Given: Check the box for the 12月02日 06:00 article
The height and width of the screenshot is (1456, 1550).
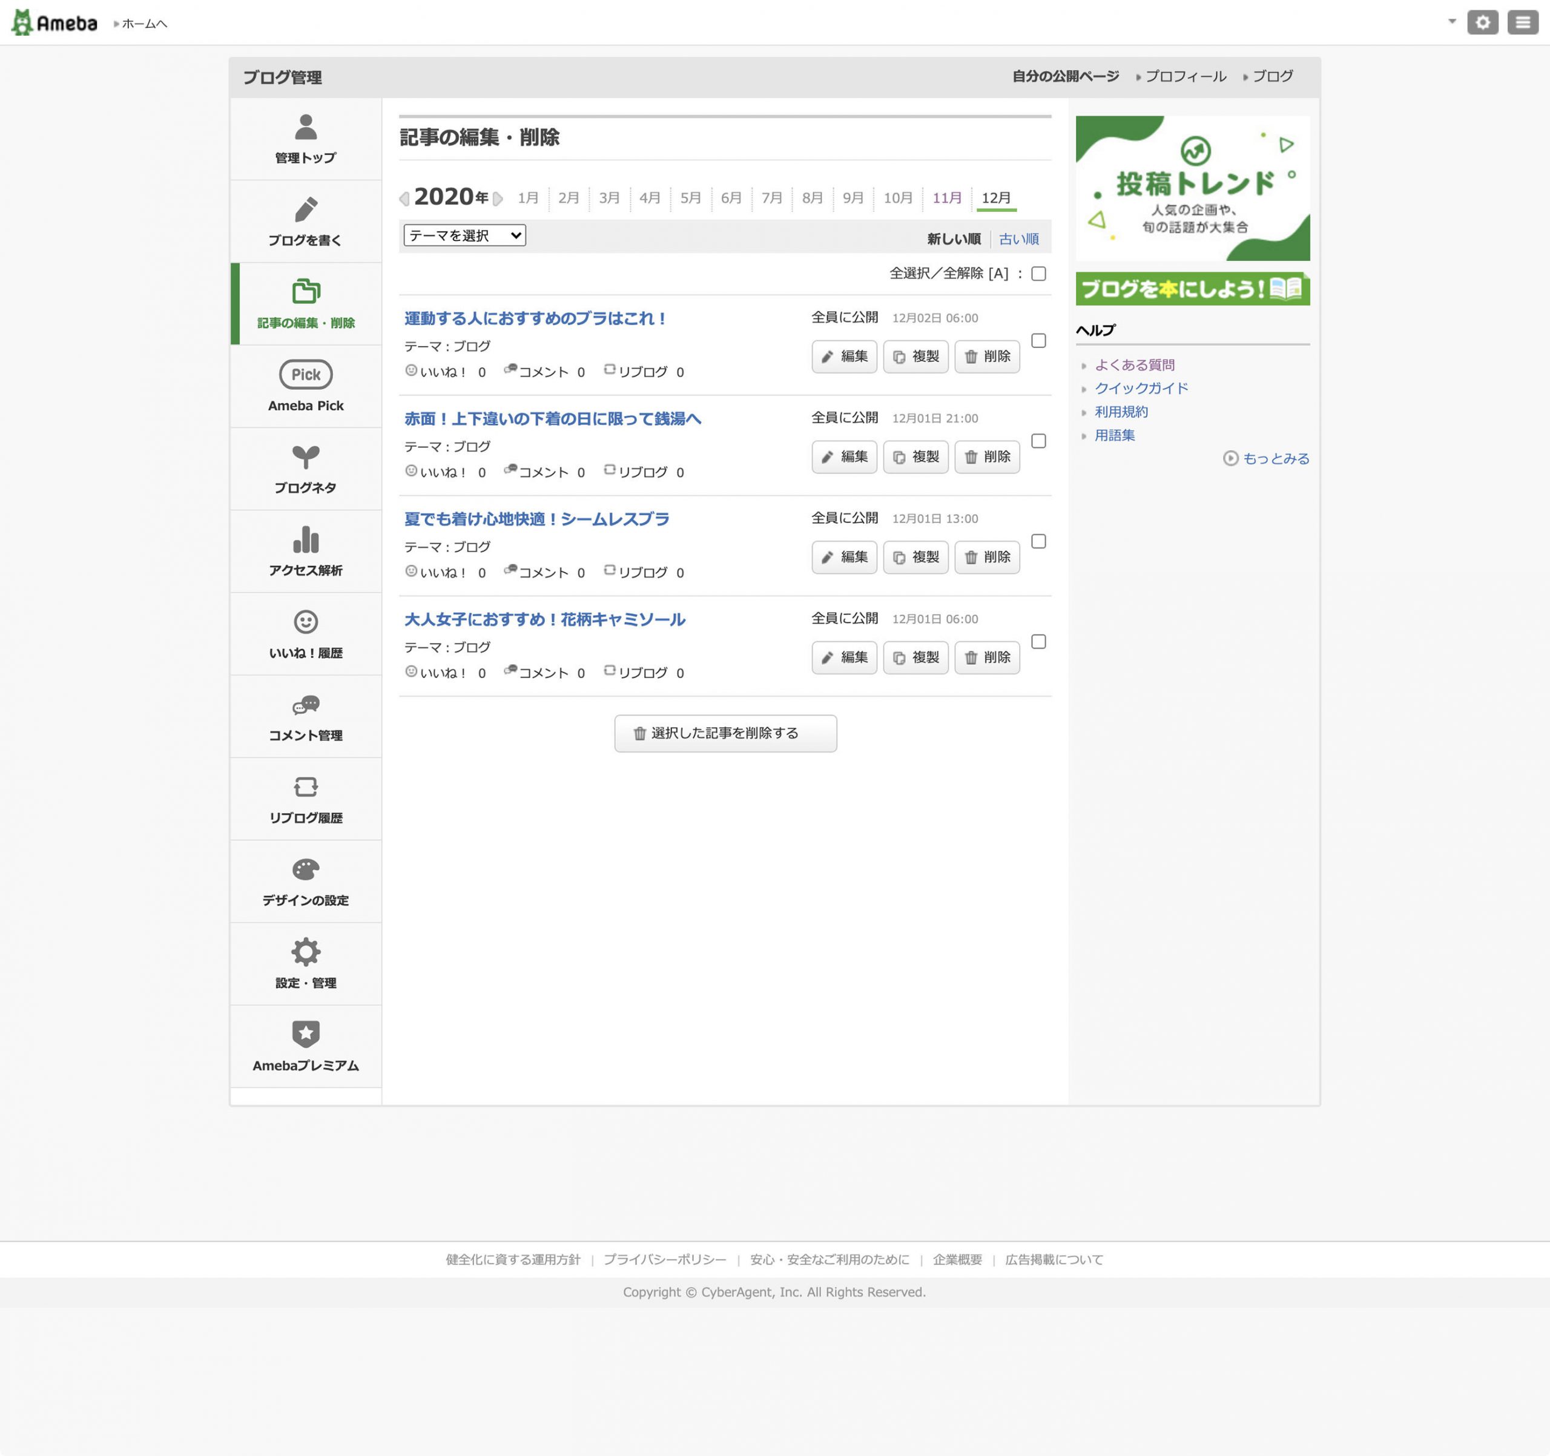Looking at the screenshot, I should tap(1038, 341).
